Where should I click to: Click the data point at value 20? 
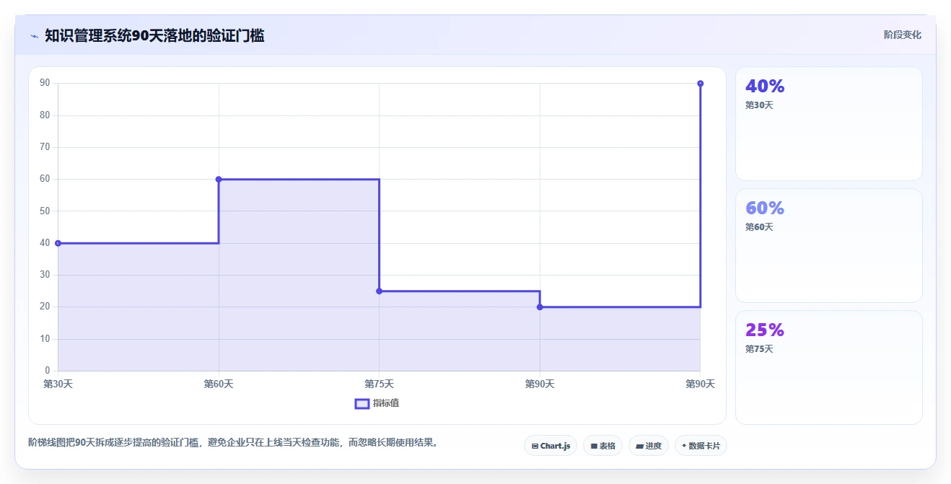pos(540,307)
